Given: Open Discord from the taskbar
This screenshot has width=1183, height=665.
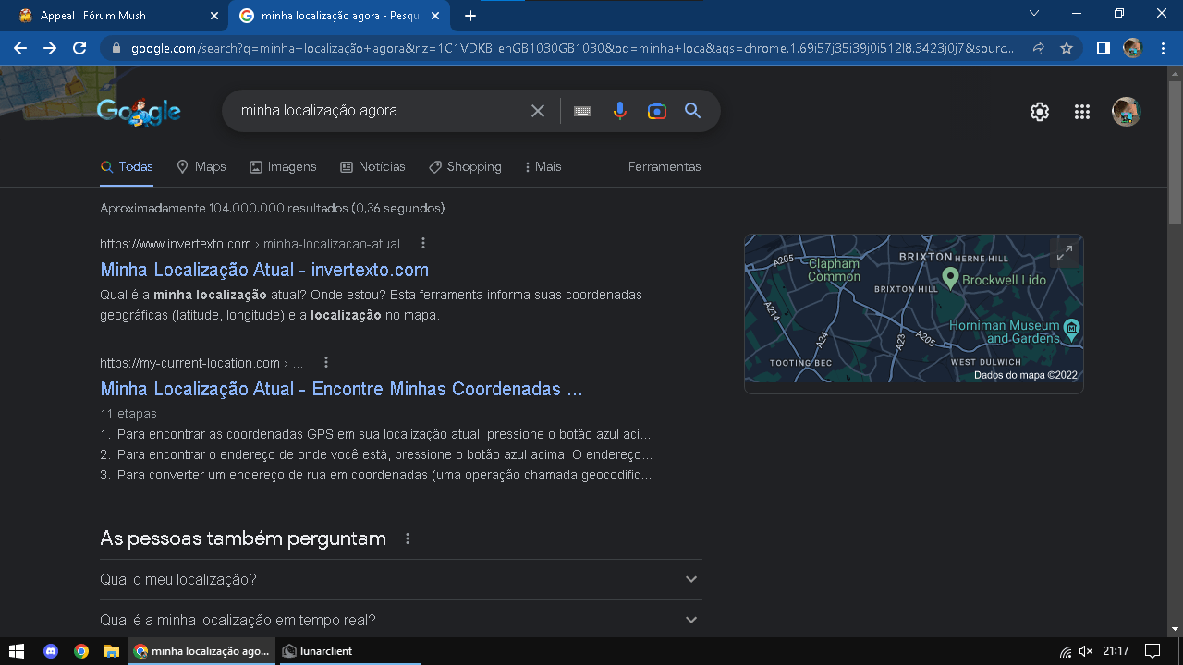Looking at the screenshot, I should (51, 651).
